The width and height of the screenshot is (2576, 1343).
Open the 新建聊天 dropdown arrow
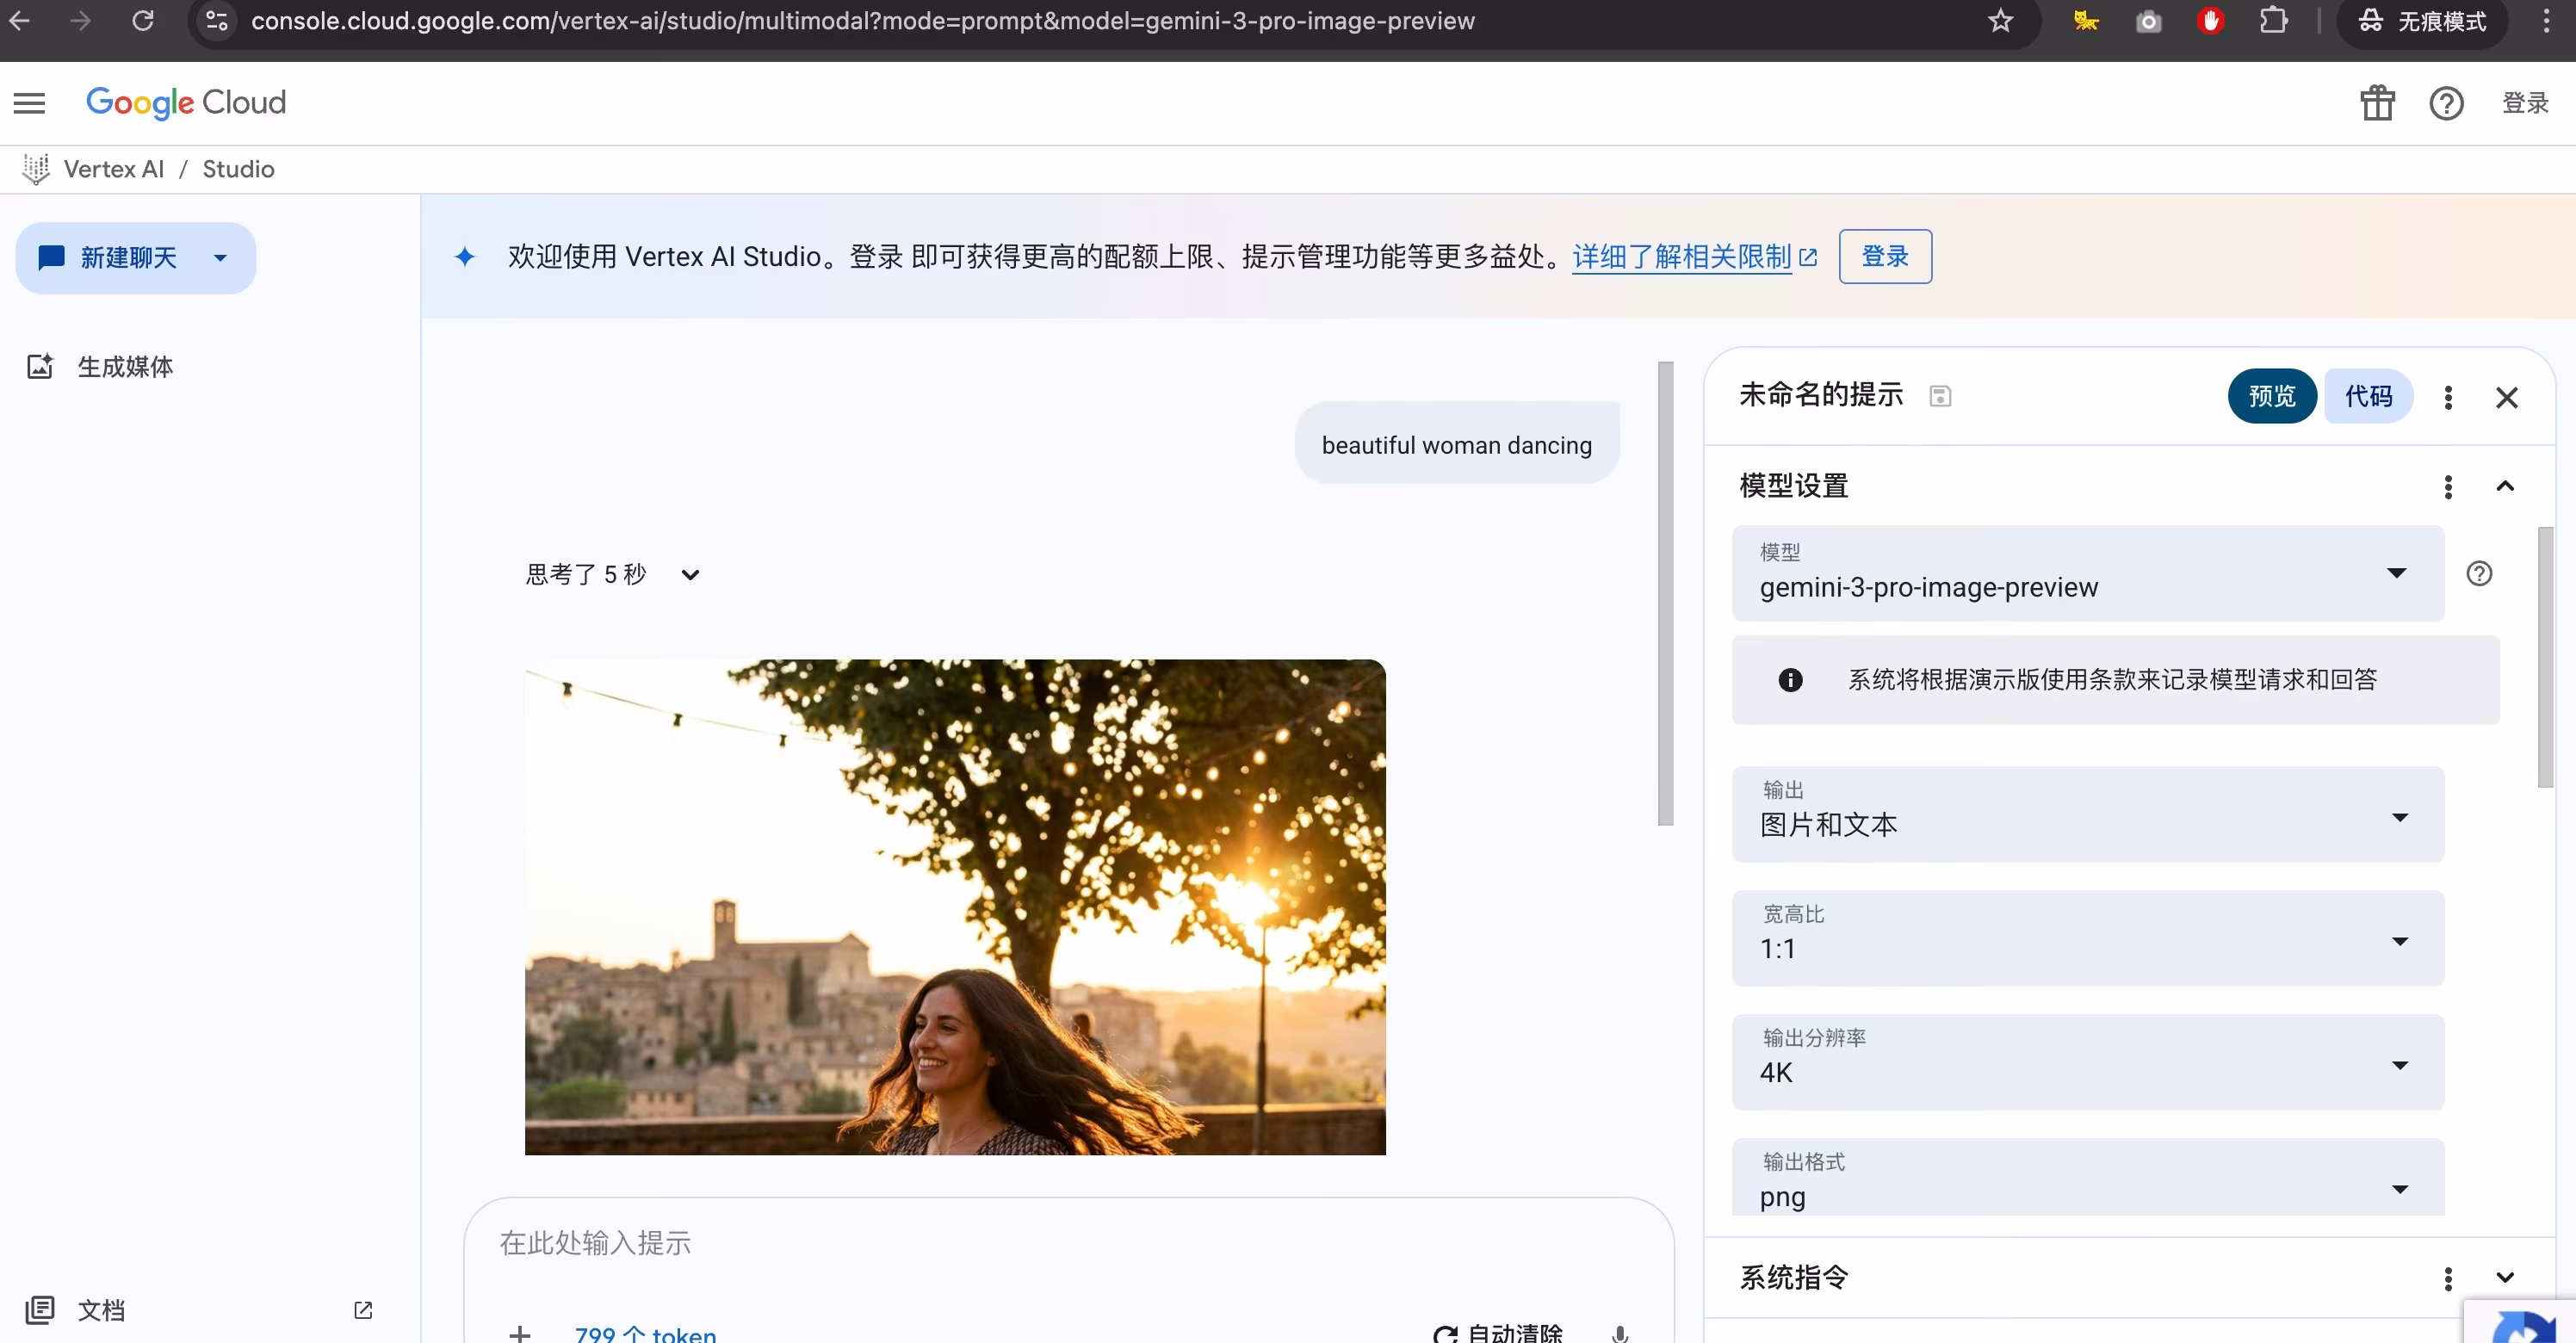(221, 257)
